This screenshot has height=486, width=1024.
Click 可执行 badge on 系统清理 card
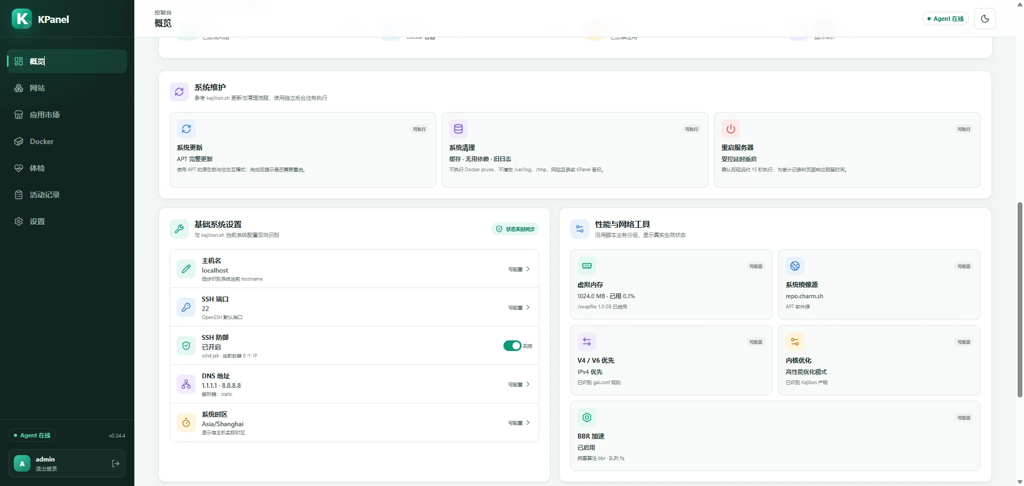pyautogui.click(x=692, y=129)
